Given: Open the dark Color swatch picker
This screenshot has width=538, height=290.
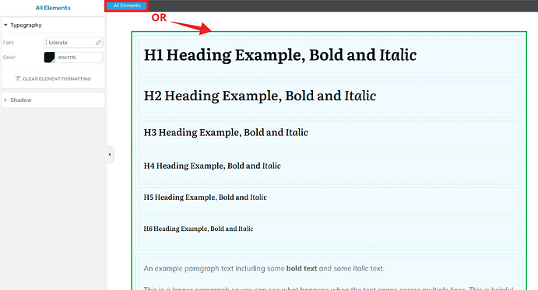Looking at the screenshot, I should pos(49,58).
